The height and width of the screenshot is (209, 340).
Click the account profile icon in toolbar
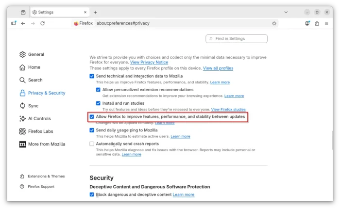307,23
